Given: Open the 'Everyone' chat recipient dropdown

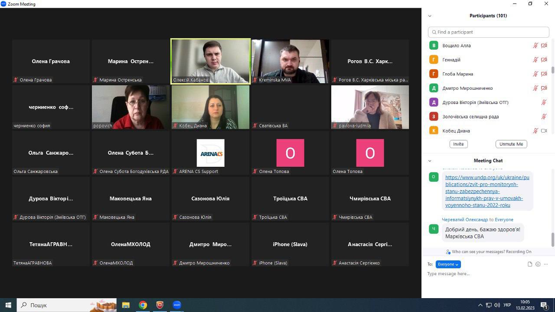Looking at the screenshot, I should point(448,264).
